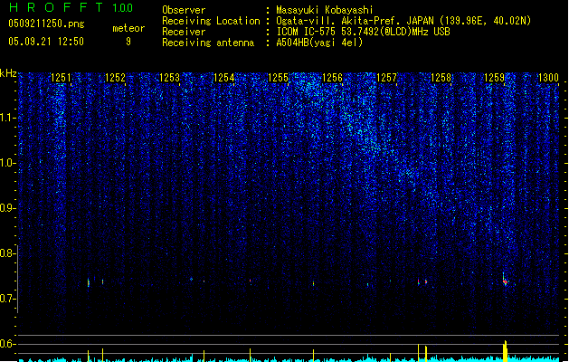
Task: Click the A504HB(yagi 4el) antenna text
Action: point(319,43)
